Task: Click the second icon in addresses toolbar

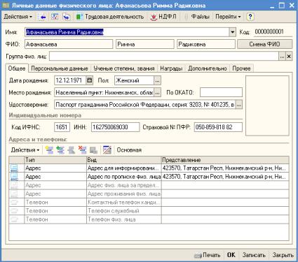Action: 60,150
